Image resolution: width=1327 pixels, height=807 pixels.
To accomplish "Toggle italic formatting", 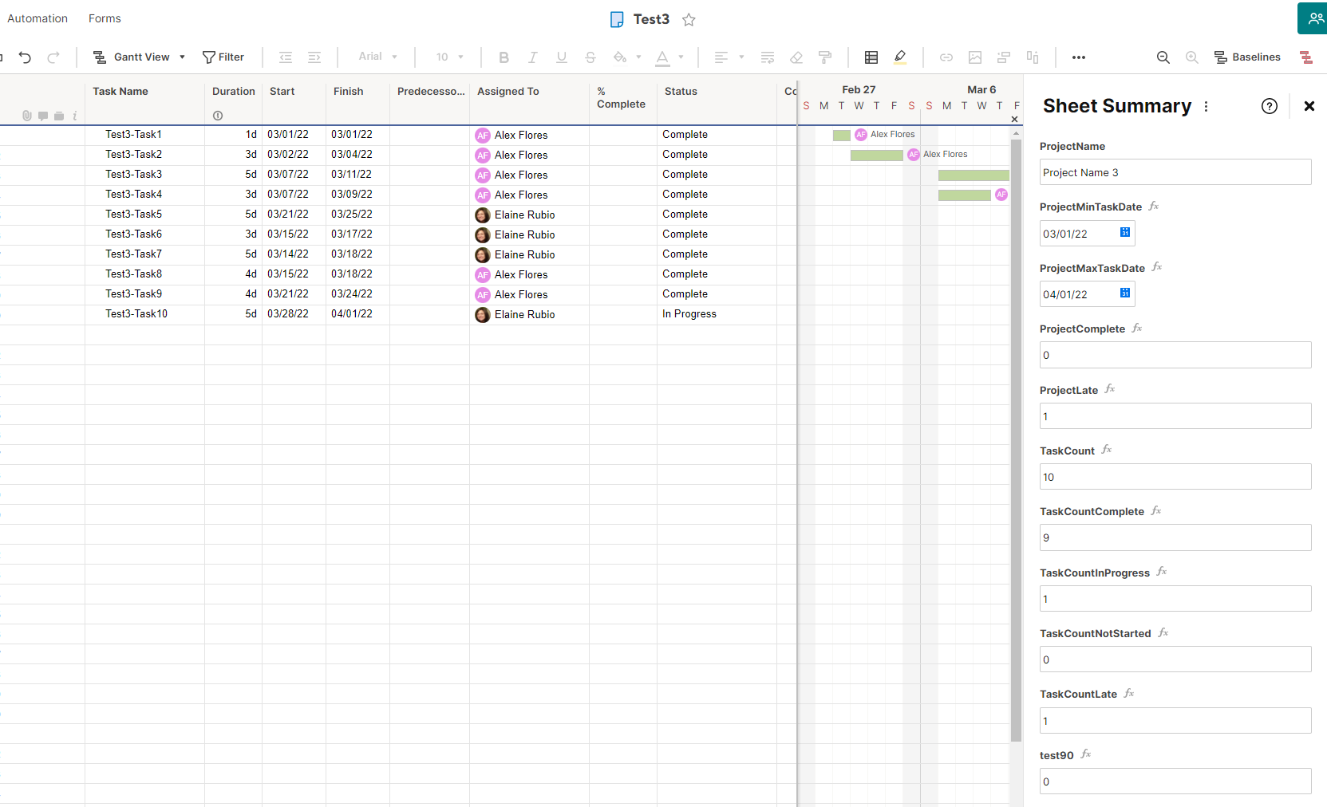I will (x=532, y=57).
